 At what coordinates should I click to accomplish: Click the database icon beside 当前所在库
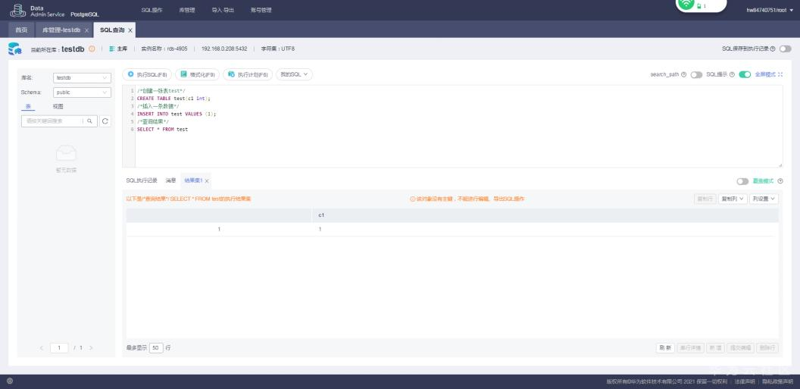(15, 49)
